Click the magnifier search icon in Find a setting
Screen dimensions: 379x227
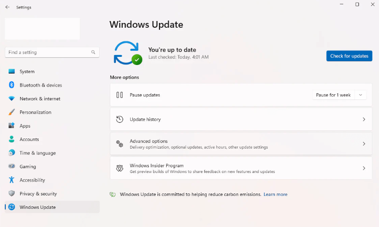point(93,52)
